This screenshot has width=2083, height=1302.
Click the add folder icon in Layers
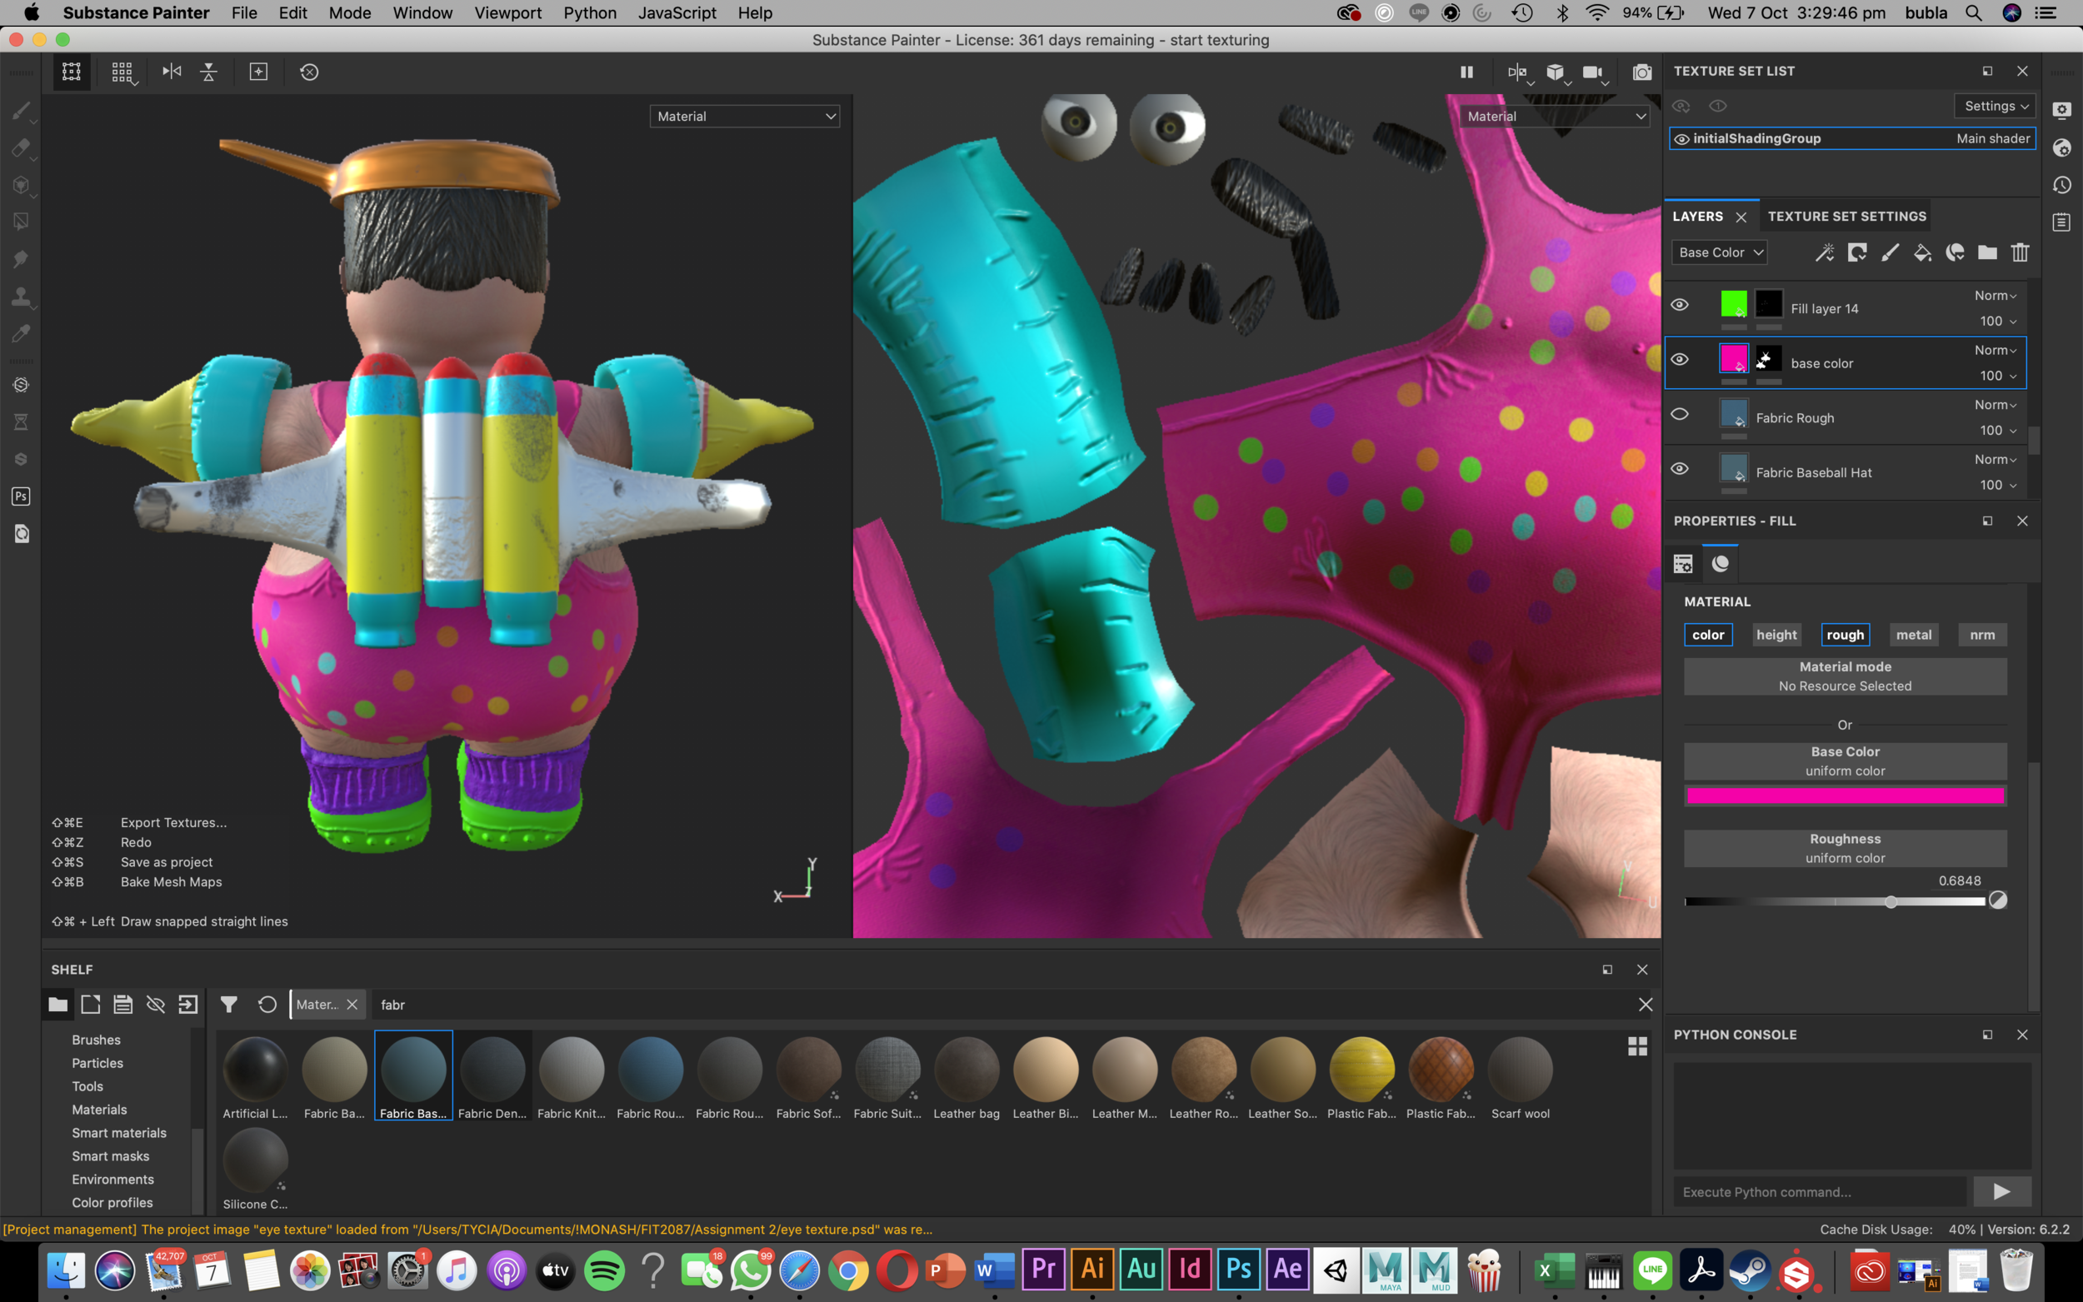1987,252
